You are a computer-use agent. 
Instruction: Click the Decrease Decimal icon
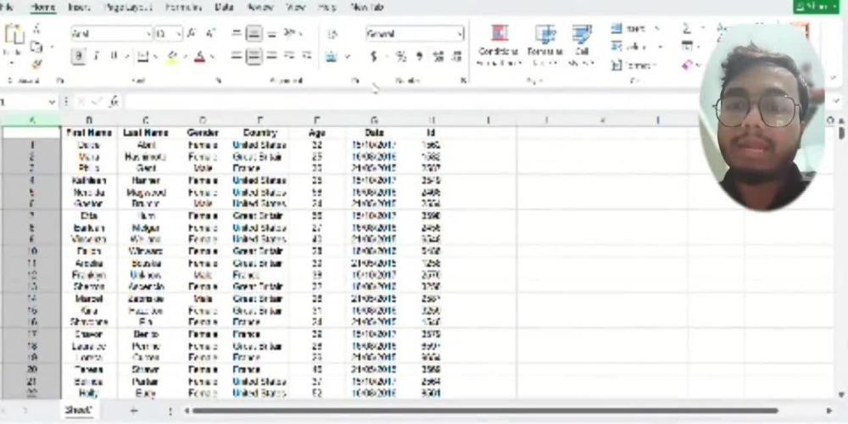coord(457,56)
